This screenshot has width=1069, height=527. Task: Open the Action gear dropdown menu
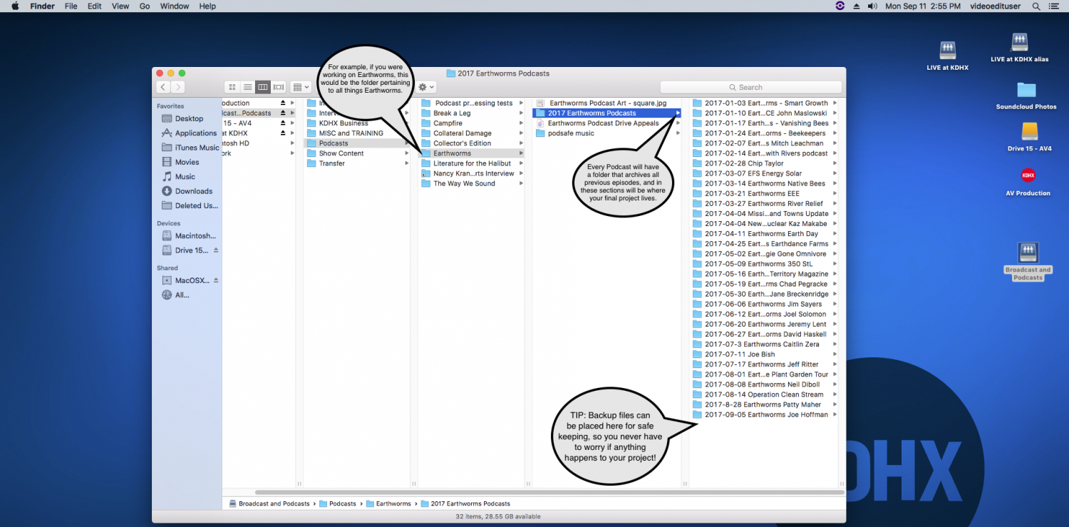point(425,87)
